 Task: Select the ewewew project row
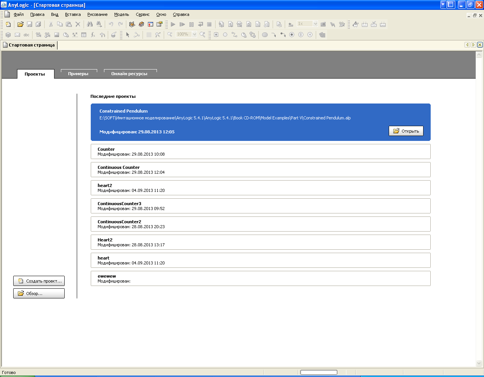coord(261,278)
